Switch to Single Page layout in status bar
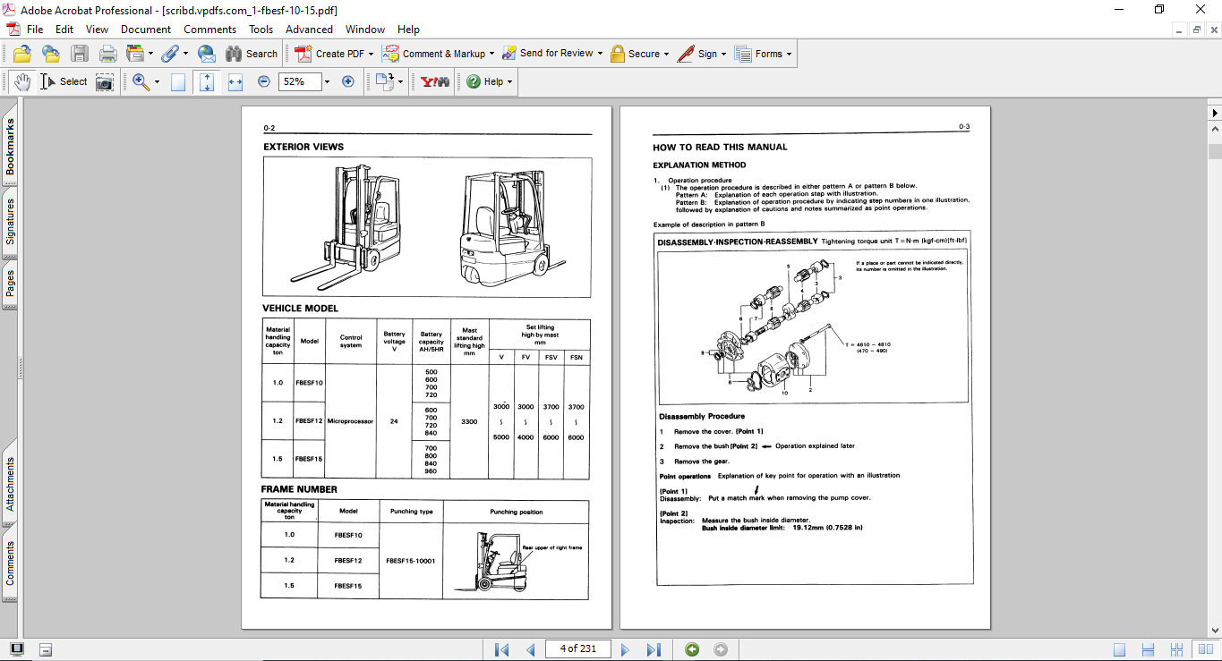This screenshot has height=661, width=1222. 1119,649
